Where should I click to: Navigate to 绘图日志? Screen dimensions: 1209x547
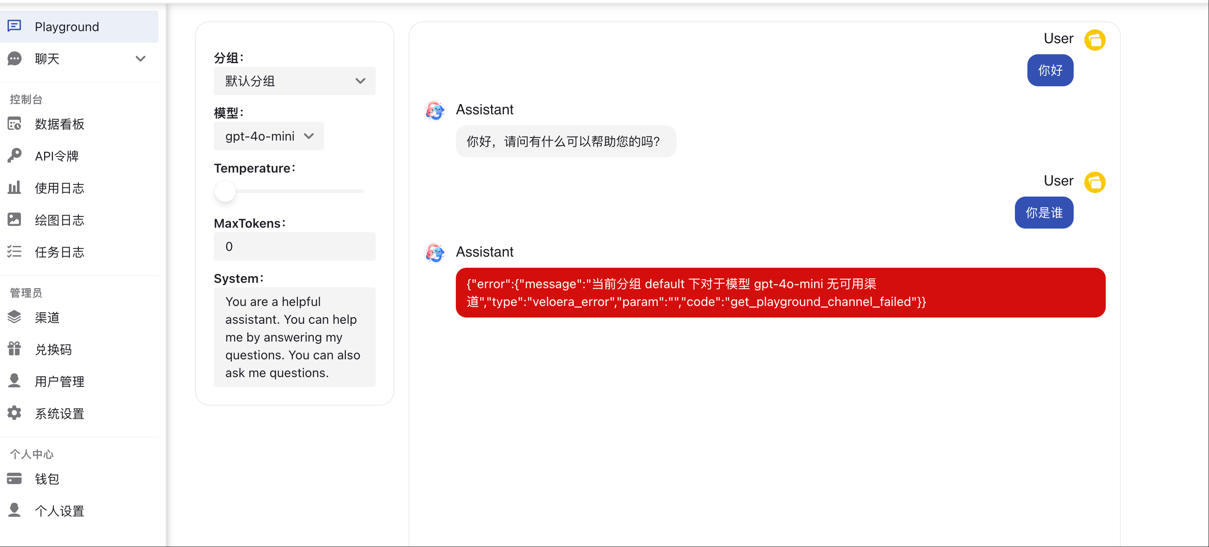point(79,220)
